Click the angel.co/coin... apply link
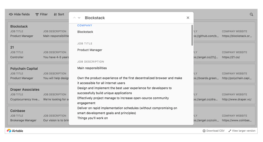 click(x=206, y=120)
